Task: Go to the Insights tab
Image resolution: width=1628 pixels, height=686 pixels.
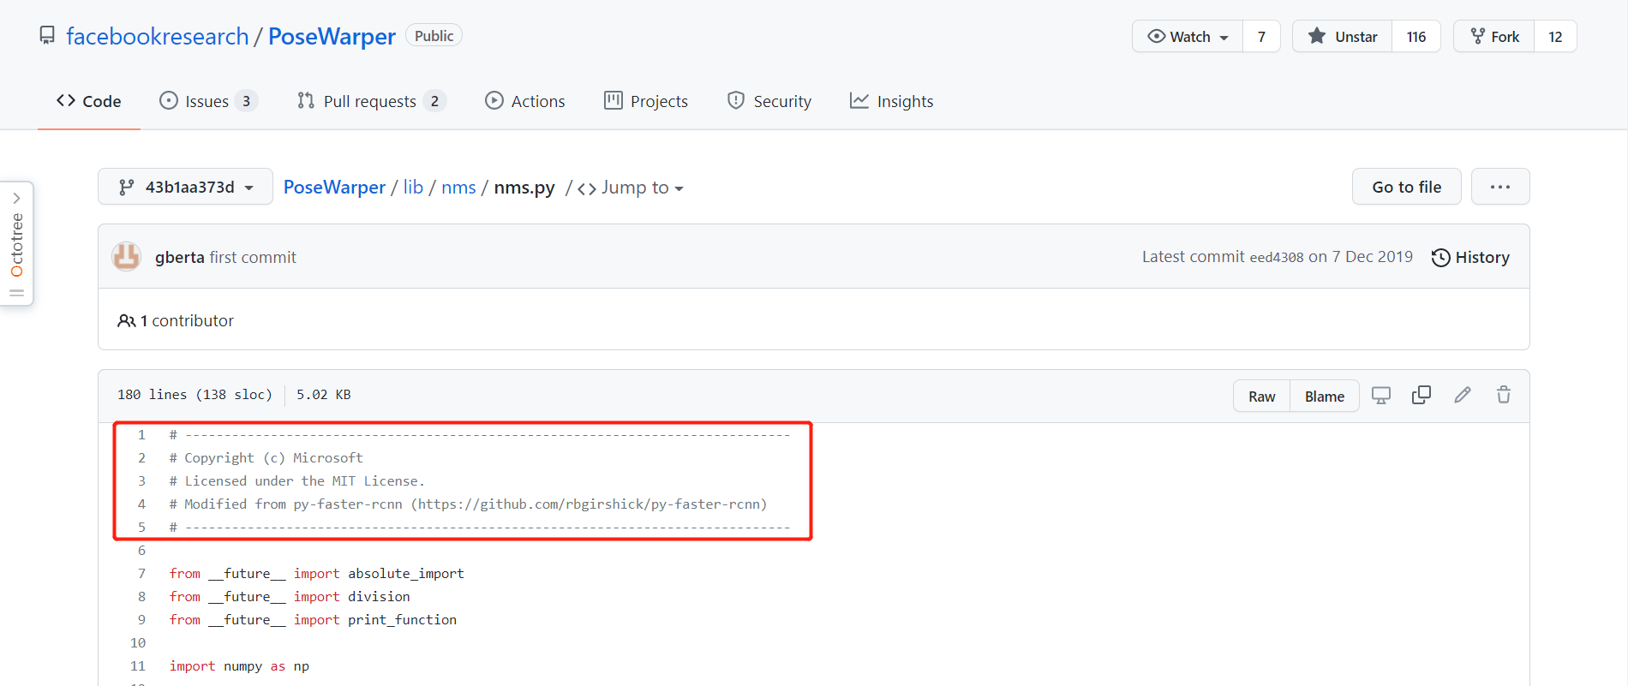Action: 891,101
